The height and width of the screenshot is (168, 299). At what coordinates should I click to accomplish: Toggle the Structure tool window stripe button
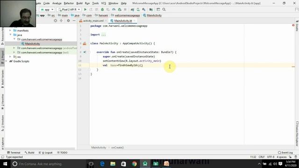tap(2, 123)
